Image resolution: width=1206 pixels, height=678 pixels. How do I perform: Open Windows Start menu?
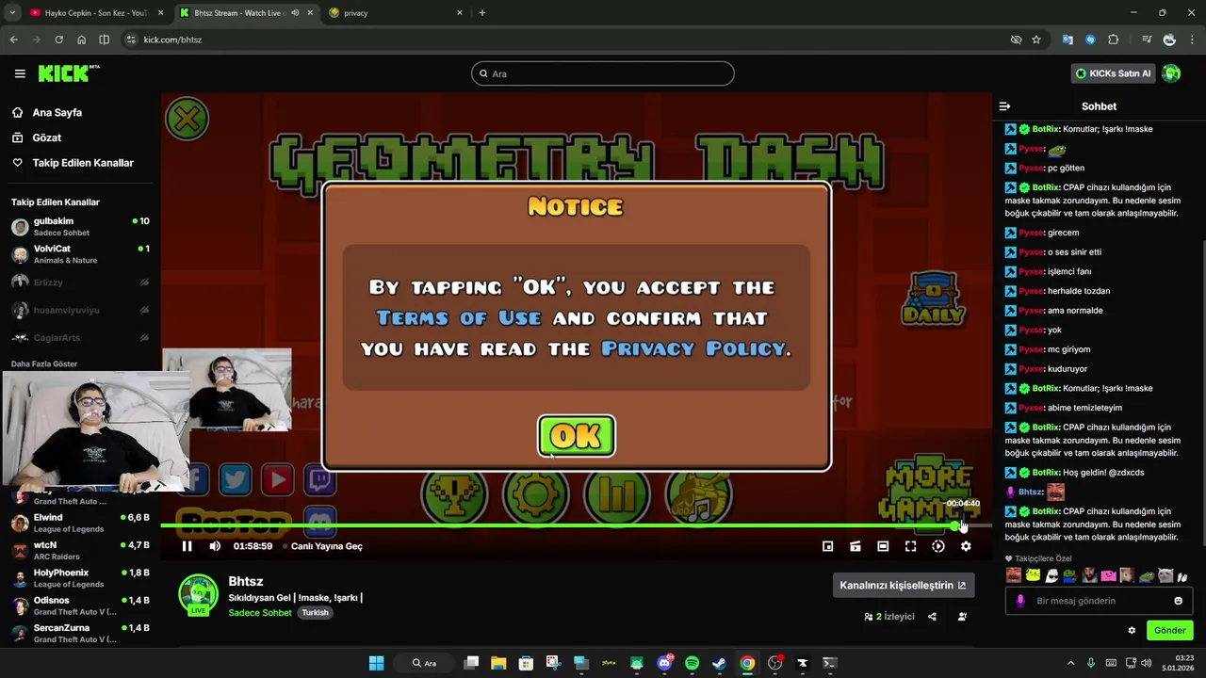pos(377,663)
